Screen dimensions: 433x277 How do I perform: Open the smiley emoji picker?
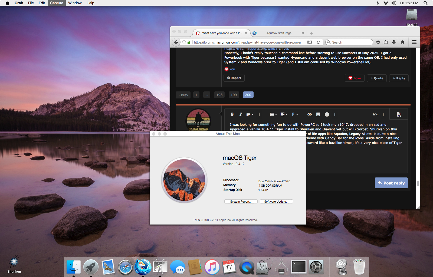click(x=327, y=114)
